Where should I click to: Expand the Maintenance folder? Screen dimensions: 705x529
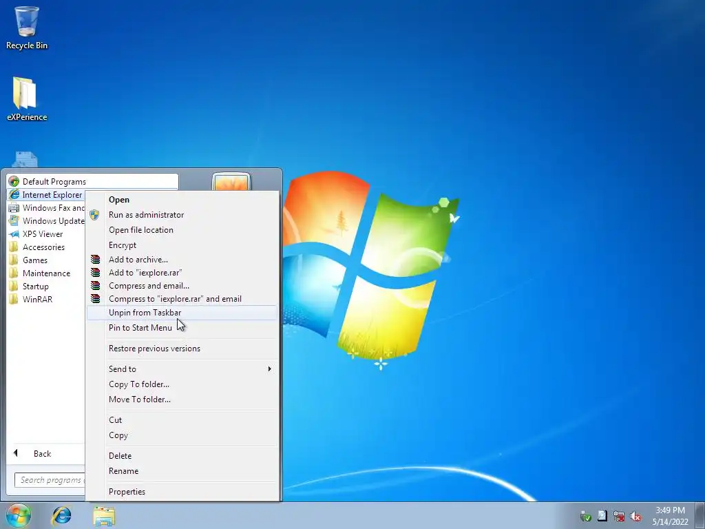(46, 273)
